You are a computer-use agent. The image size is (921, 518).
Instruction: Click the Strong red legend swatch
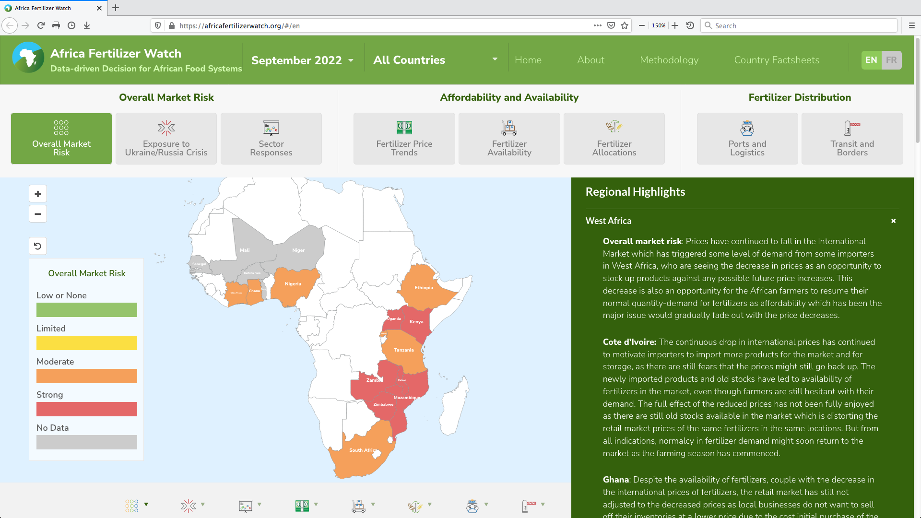(87, 409)
